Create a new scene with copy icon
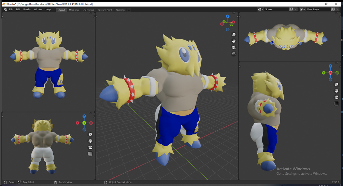This screenshot has height=186, width=343. (x=291, y=10)
